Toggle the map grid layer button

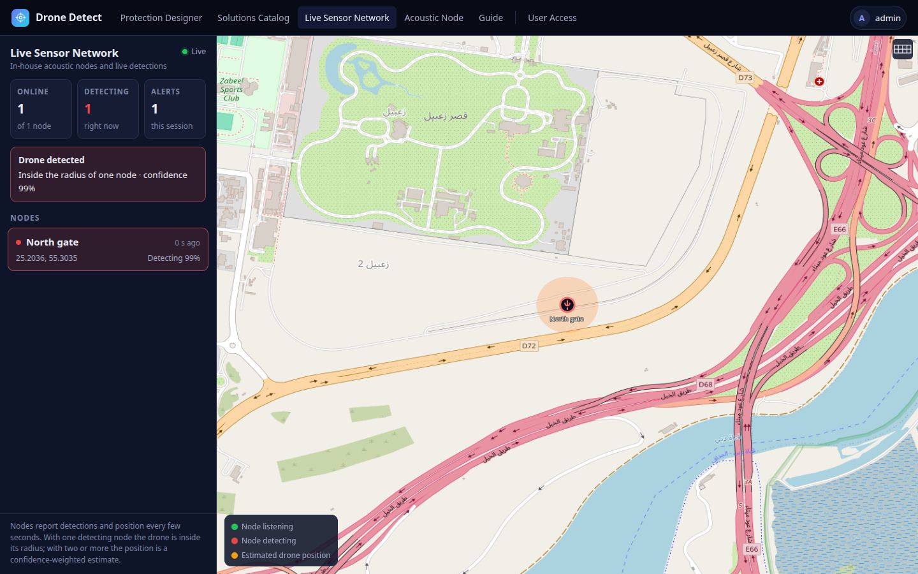[x=903, y=49]
